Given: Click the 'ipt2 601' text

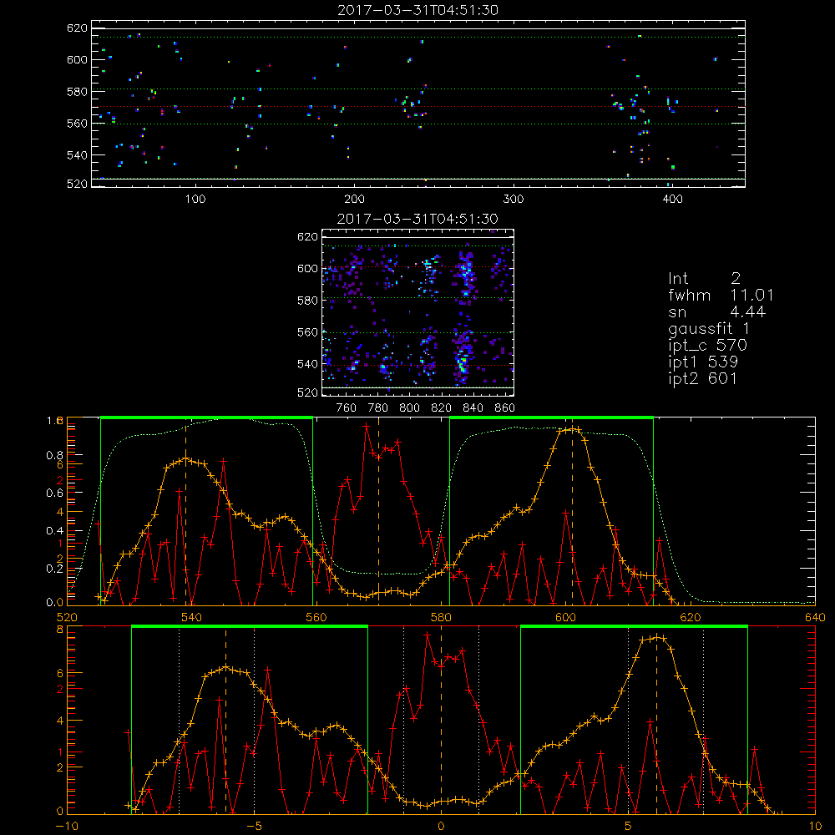Looking at the screenshot, I should pyautogui.click(x=703, y=378).
